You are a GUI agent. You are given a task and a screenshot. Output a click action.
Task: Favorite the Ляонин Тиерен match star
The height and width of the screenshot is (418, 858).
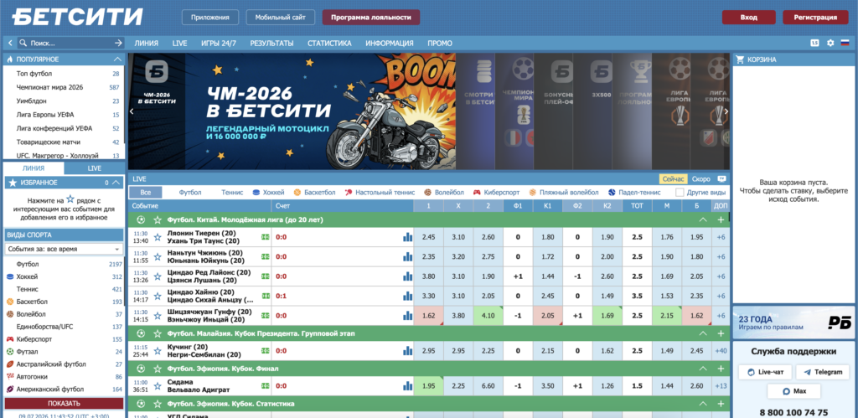(158, 237)
